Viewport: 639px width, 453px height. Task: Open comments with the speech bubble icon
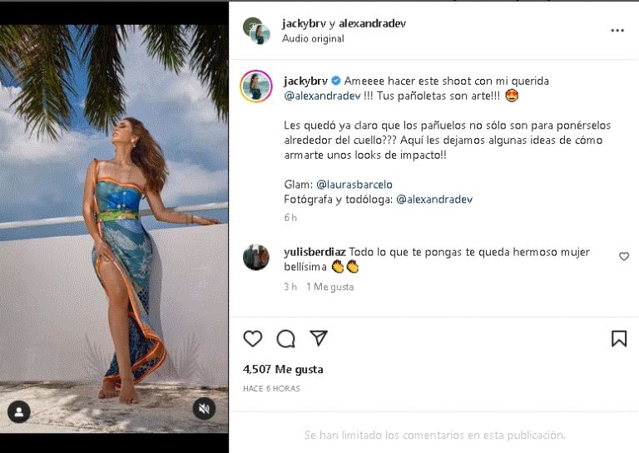pos(286,338)
